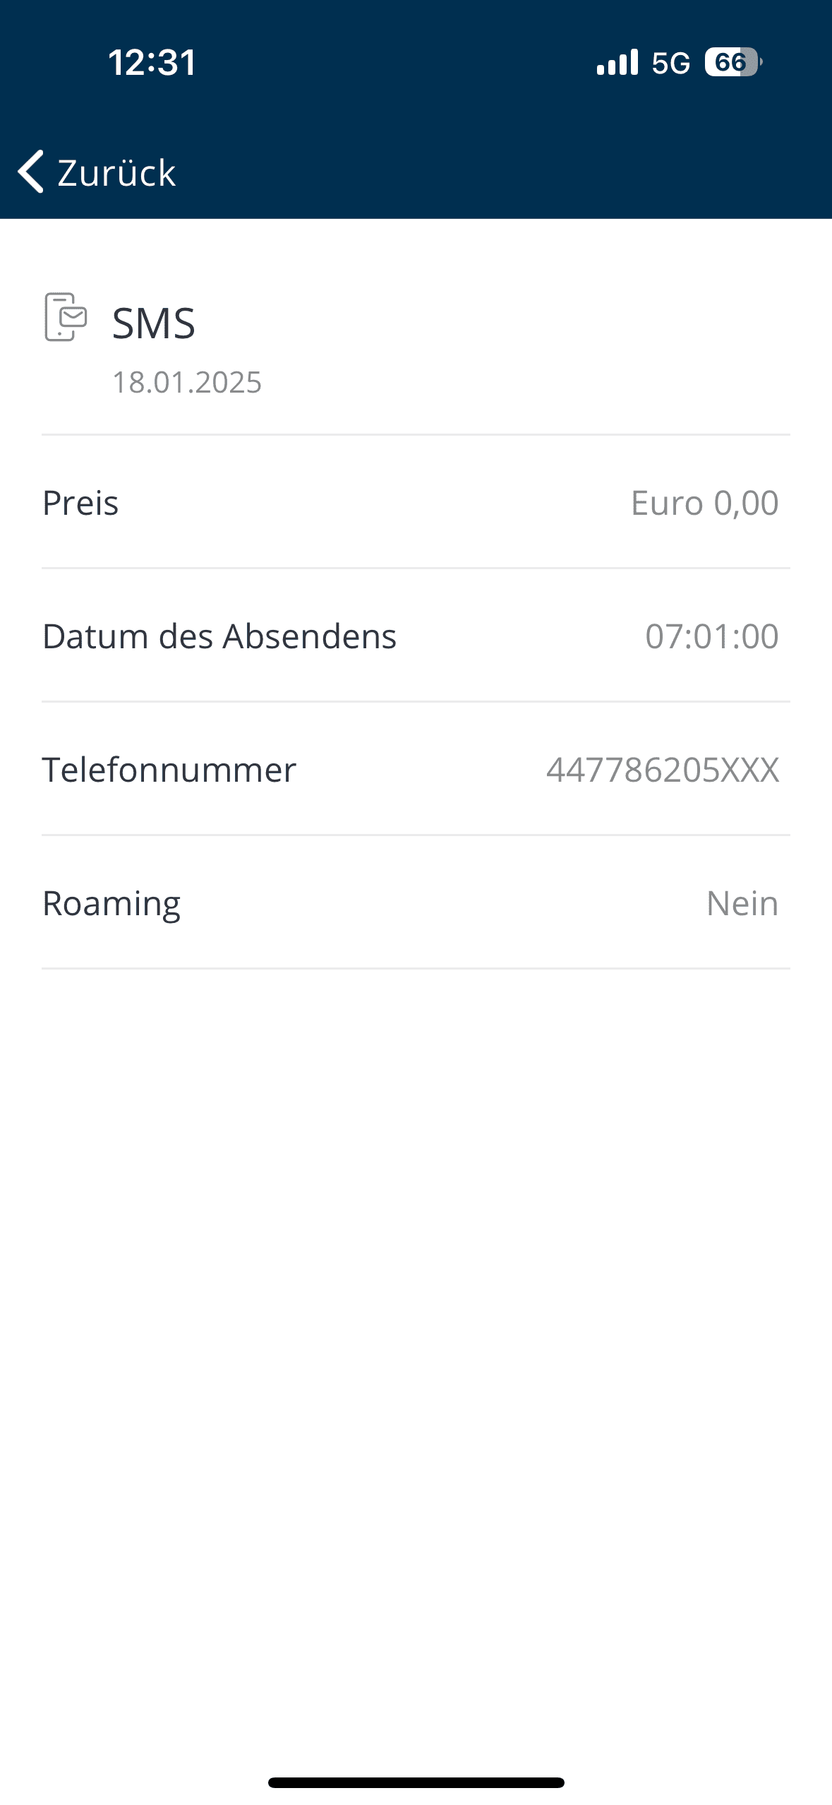The height and width of the screenshot is (1805, 832).
Task: Tap the status bar clock 12:31
Action: (152, 62)
